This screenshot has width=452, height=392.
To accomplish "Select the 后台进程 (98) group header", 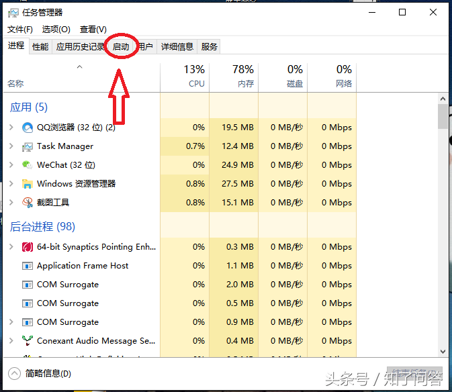I will [x=42, y=227].
